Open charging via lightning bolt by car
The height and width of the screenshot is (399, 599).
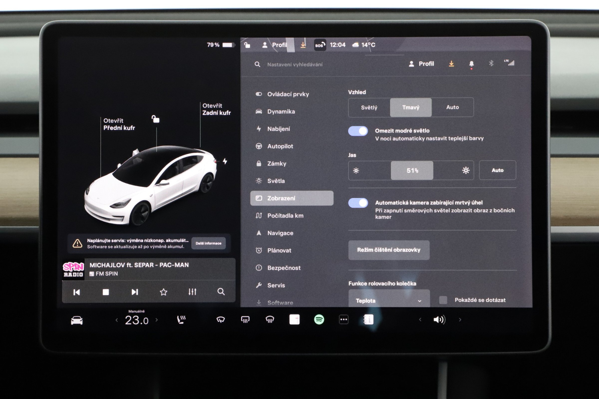tap(225, 161)
